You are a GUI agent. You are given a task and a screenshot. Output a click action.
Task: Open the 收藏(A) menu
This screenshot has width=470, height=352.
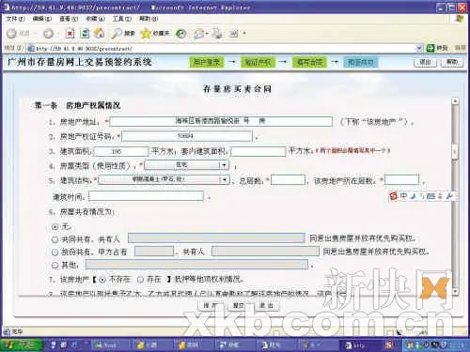pyautogui.click(x=96, y=19)
